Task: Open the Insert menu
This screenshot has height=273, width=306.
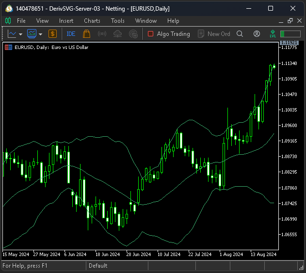Action: [x=66, y=21]
